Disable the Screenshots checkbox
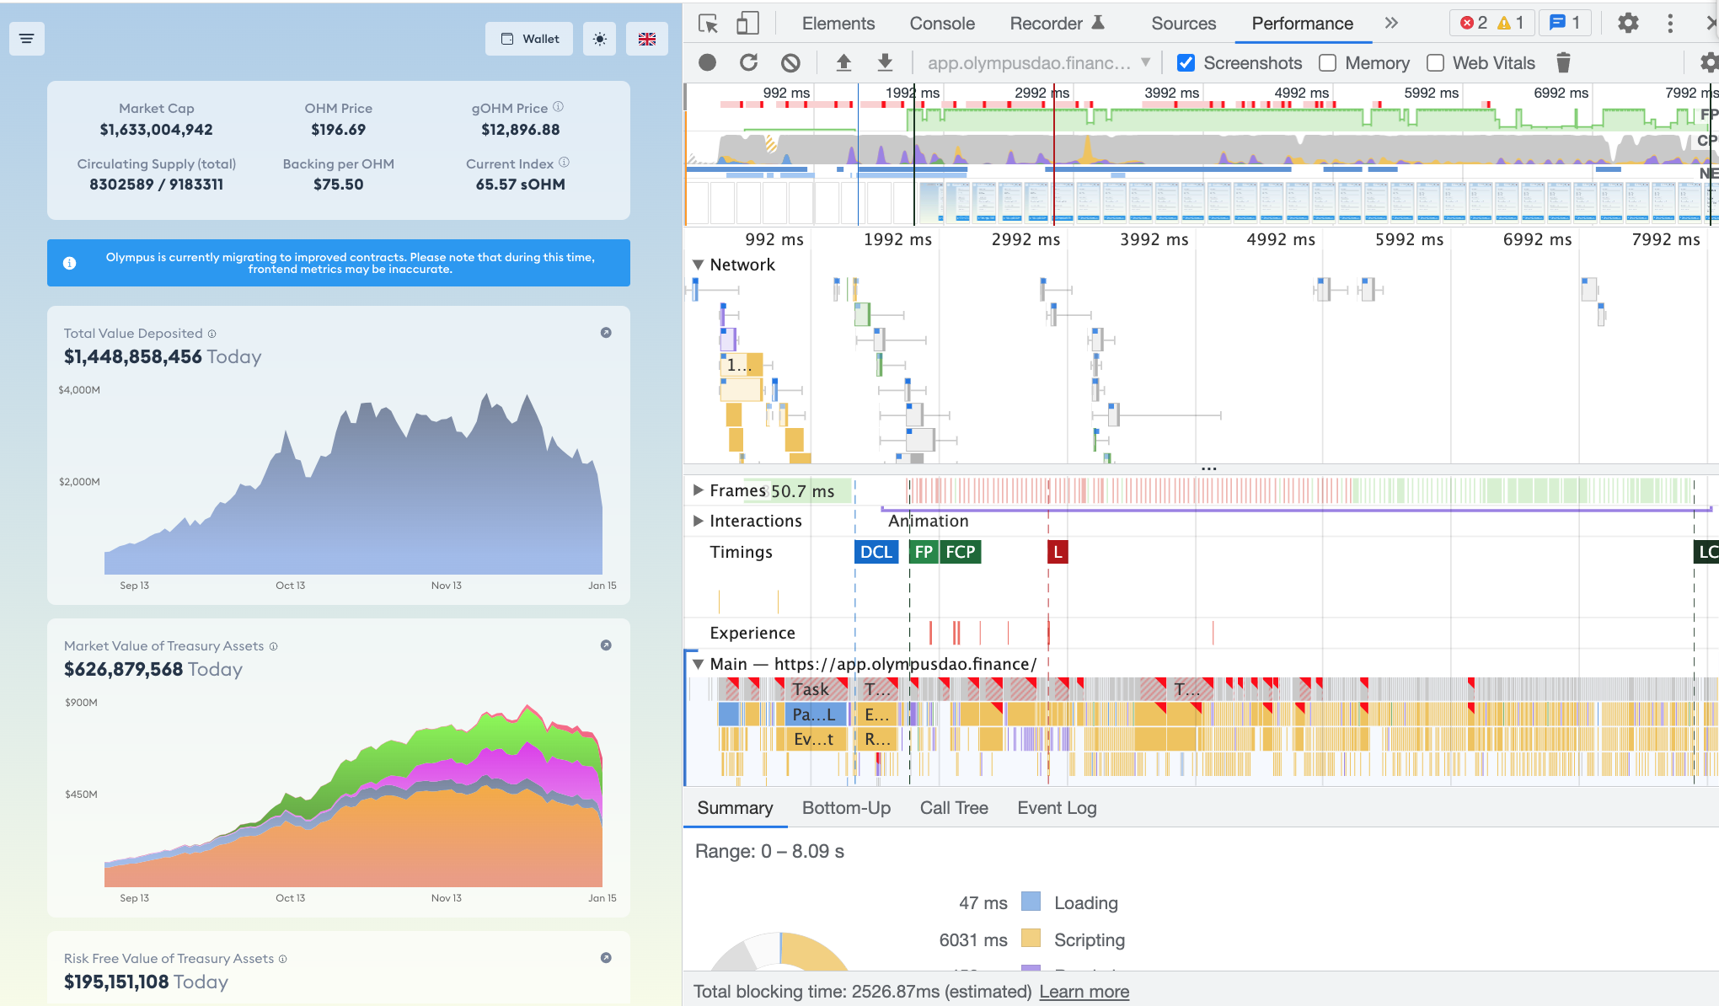The height and width of the screenshot is (1006, 1719). point(1186,62)
